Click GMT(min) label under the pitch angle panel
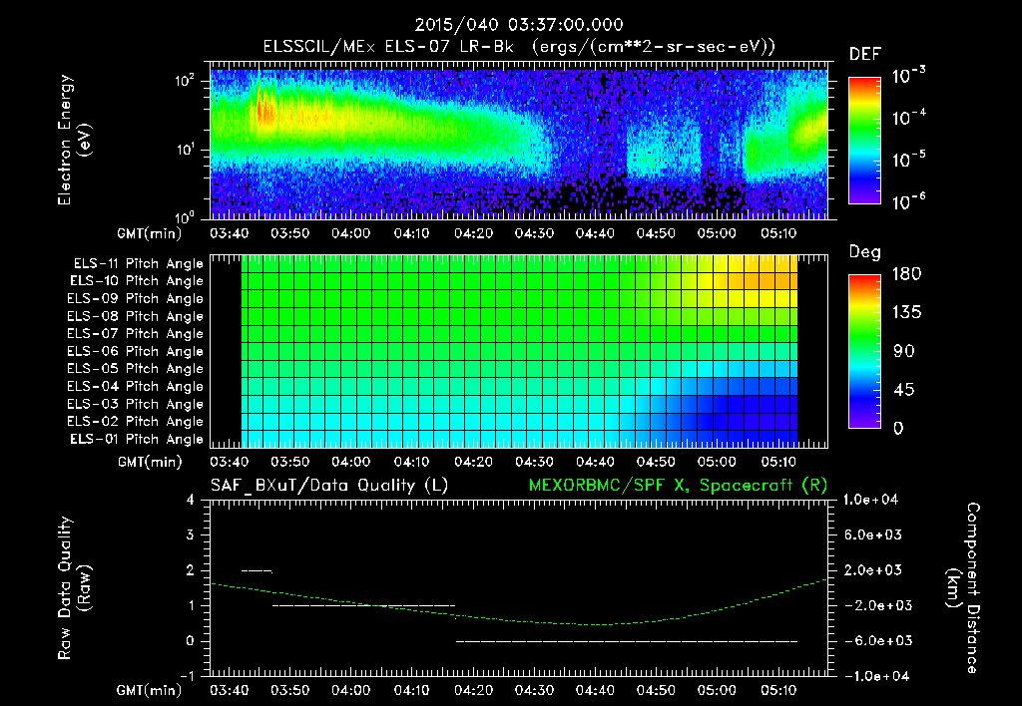 (x=150, y=463)
